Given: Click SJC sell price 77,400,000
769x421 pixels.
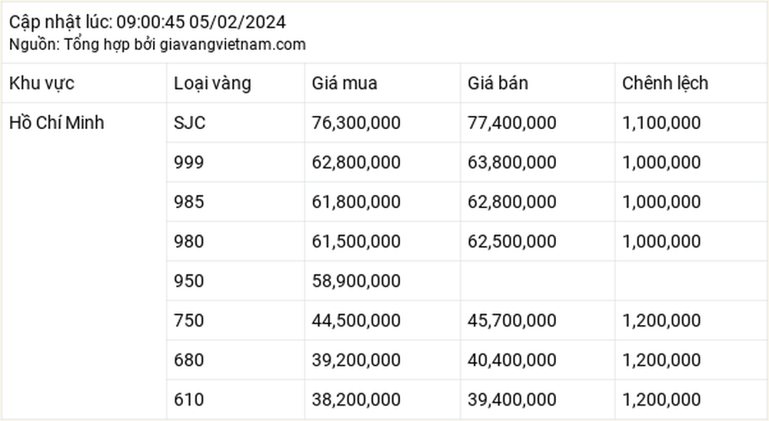Looking at the screenshot, I should [511, 122].
